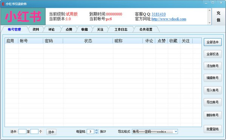The image size is (226, 140).
Task: Switch to the 关注 tab
Action: click(100, 29)
